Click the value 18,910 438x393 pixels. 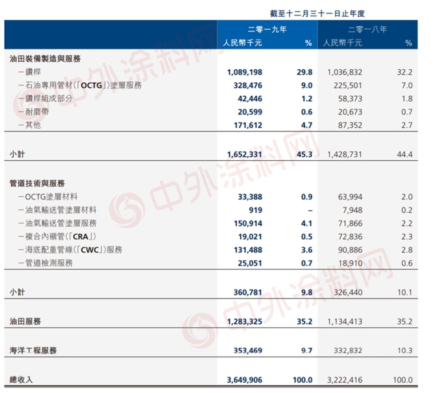[x=350, y=263]
